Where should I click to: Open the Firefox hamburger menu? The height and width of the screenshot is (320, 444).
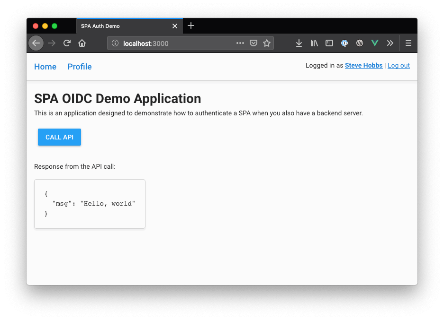(408, 43)
